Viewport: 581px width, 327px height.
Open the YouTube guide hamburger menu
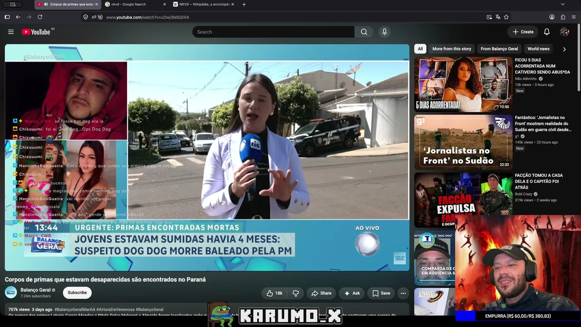coord(11,32)
